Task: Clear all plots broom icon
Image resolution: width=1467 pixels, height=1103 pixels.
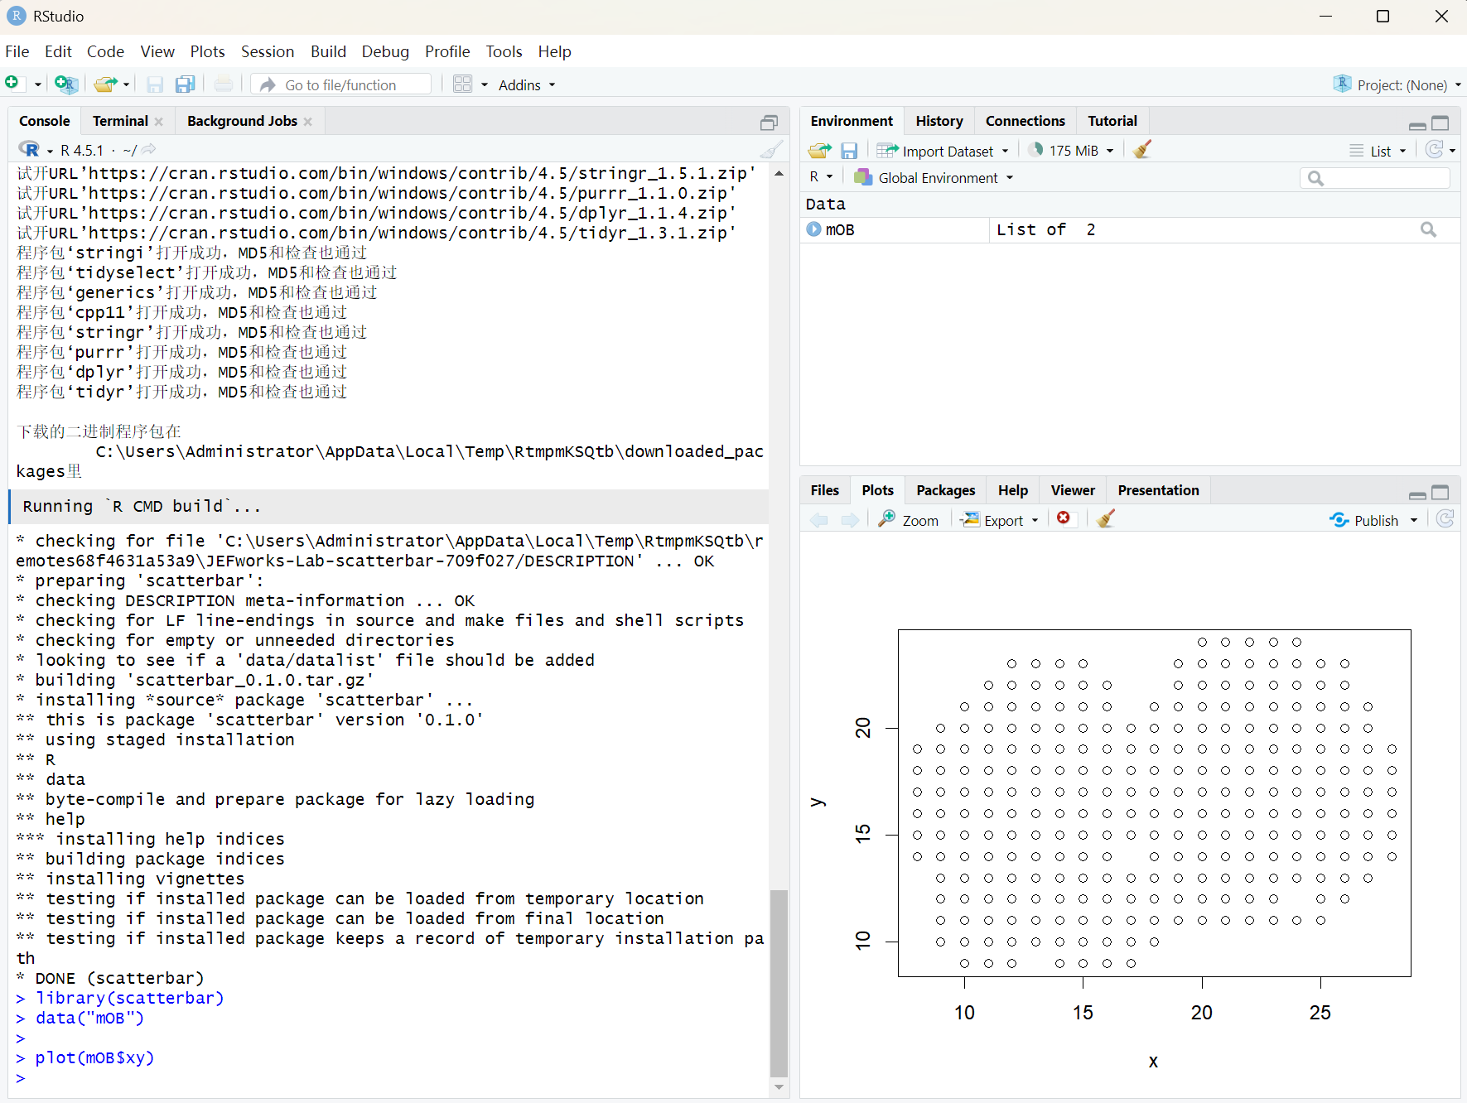Action: 1106,518
